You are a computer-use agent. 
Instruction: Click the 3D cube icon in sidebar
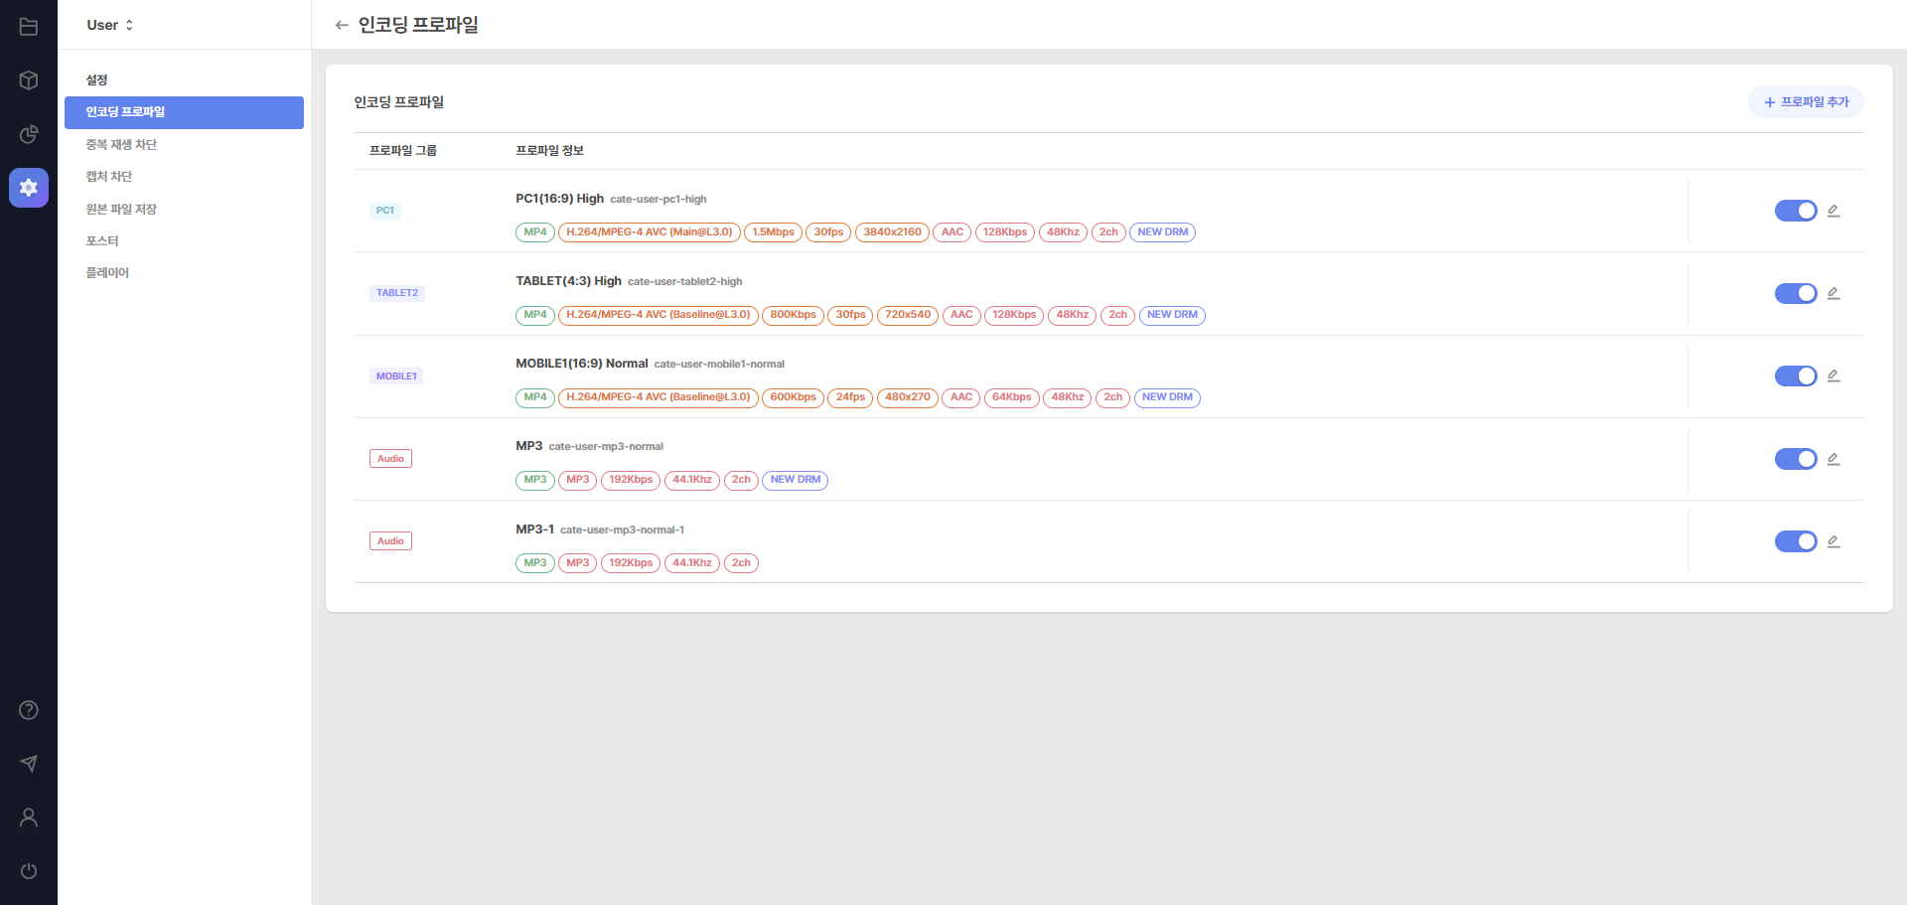29,80
